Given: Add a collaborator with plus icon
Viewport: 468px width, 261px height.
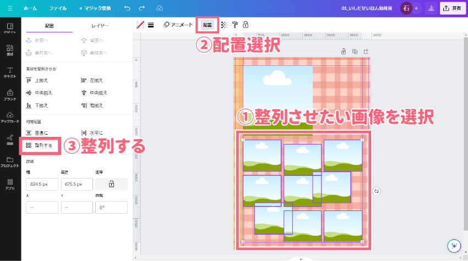Looking at the screenshot, I should 416,8.
